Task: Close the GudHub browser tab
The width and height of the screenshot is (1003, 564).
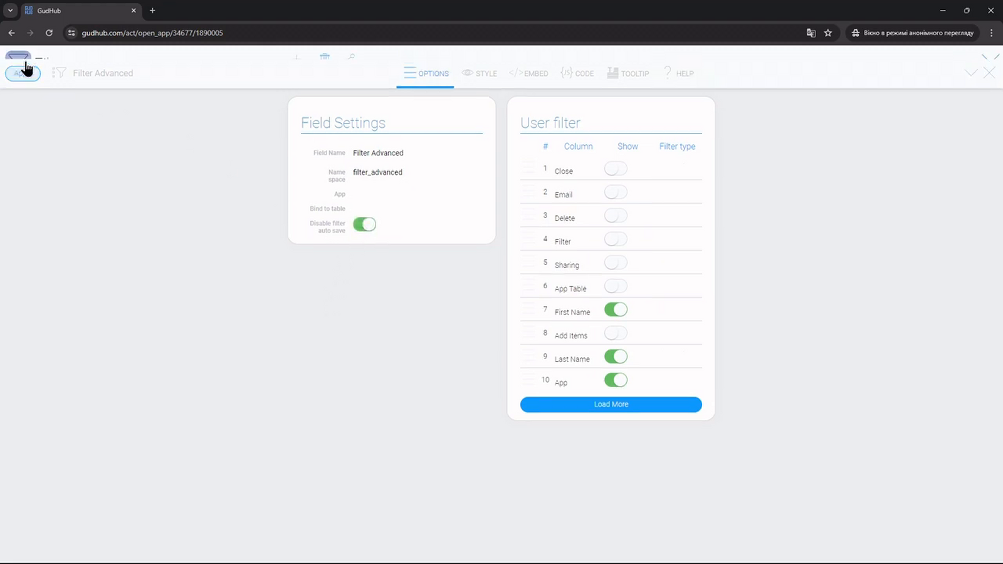Action: [134, 11]
